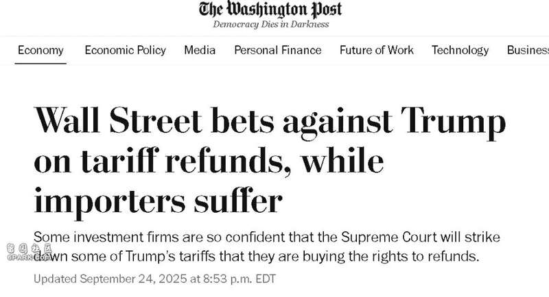
Task: Navigate to the Technology section
Action: 460,50
